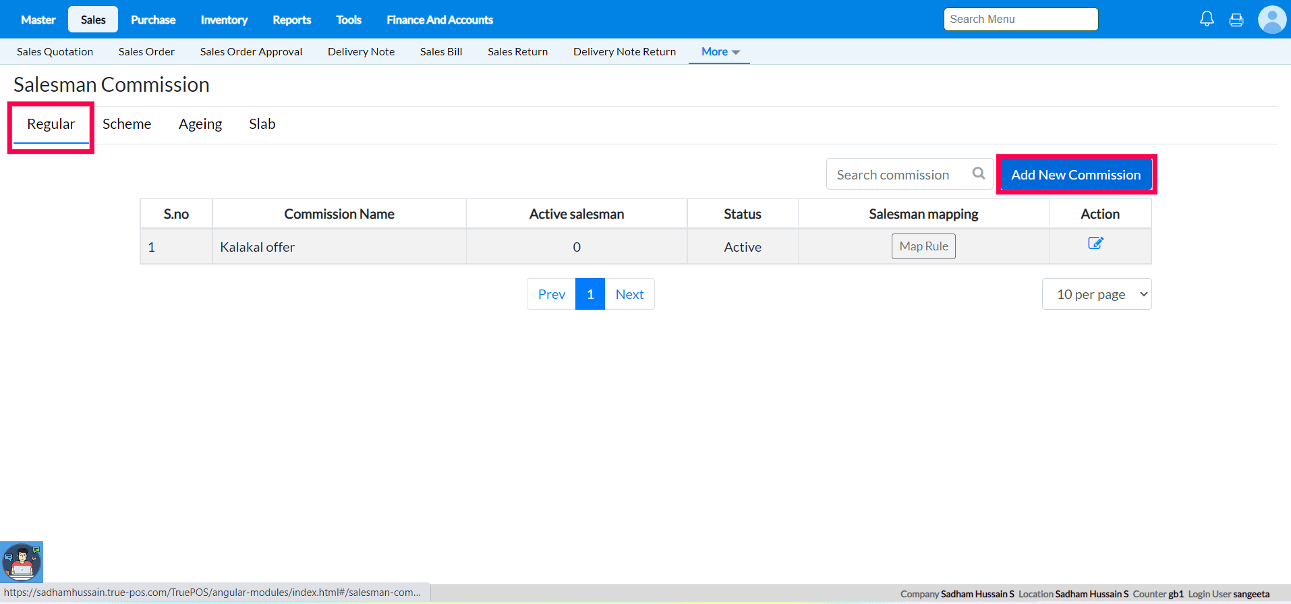Image resolution: width=1291 pixels, height=604 pixels.
Task: Open the user profile avatar
Action: pos(1271,20)
